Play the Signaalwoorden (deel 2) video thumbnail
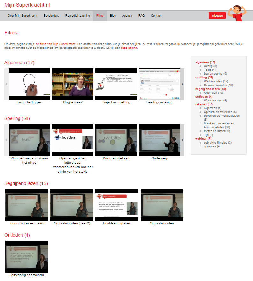The image size is (253, 281). click(x=72, y=205)
